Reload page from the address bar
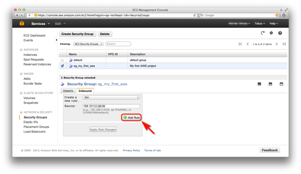This screenshot has width=301, height=174. tap(195, 15)
